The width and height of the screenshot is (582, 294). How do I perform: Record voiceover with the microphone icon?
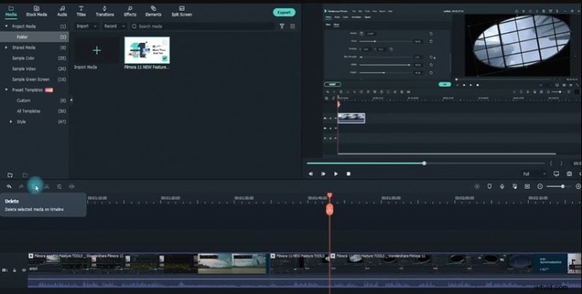[502, 187]
